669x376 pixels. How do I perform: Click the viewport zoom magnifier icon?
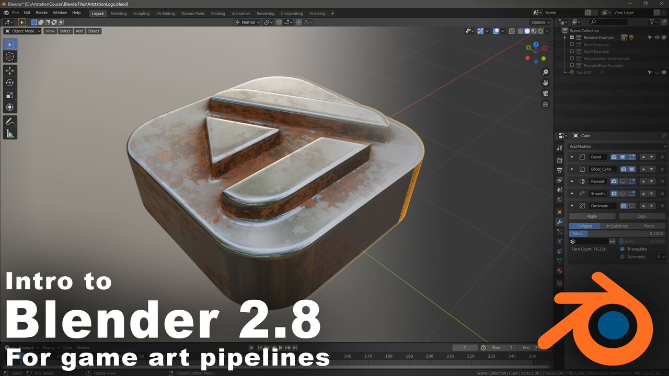click(x=546, y=72)
